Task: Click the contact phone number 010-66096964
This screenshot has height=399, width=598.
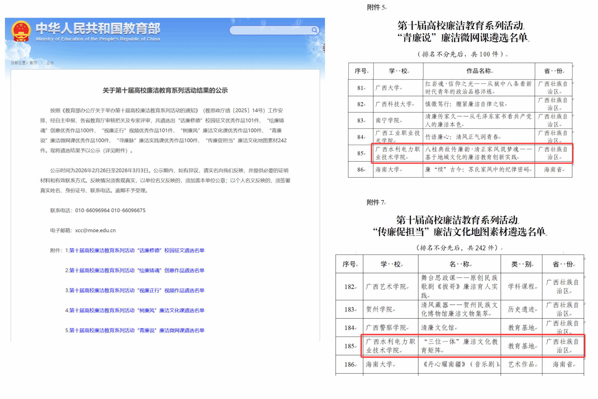Action: click(x=92, y=210)
